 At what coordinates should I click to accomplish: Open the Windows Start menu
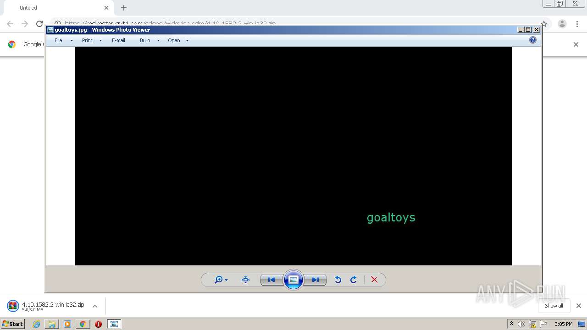click(x=13, y=324)
